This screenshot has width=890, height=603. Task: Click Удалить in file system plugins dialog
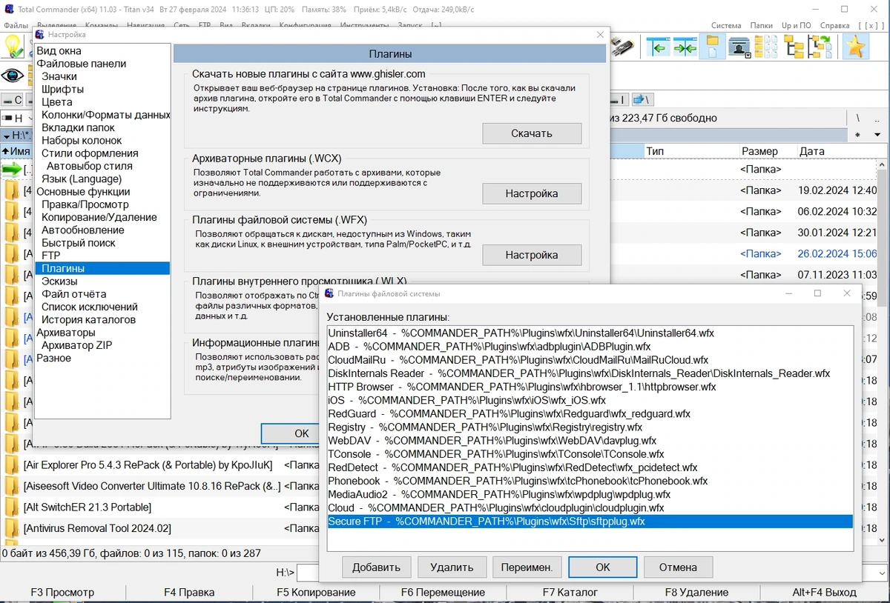click(452, 567)
